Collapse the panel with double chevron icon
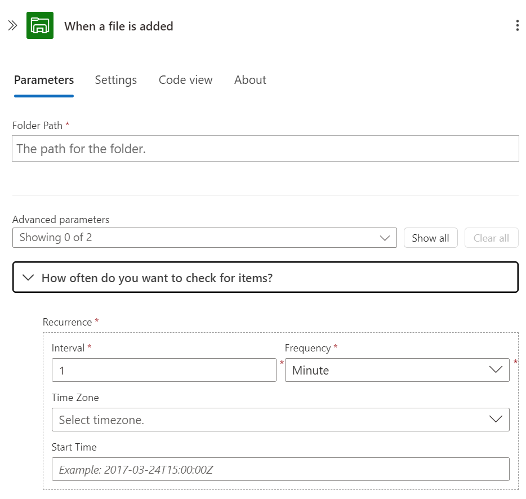The image size is (526, 499). [12, 26]
